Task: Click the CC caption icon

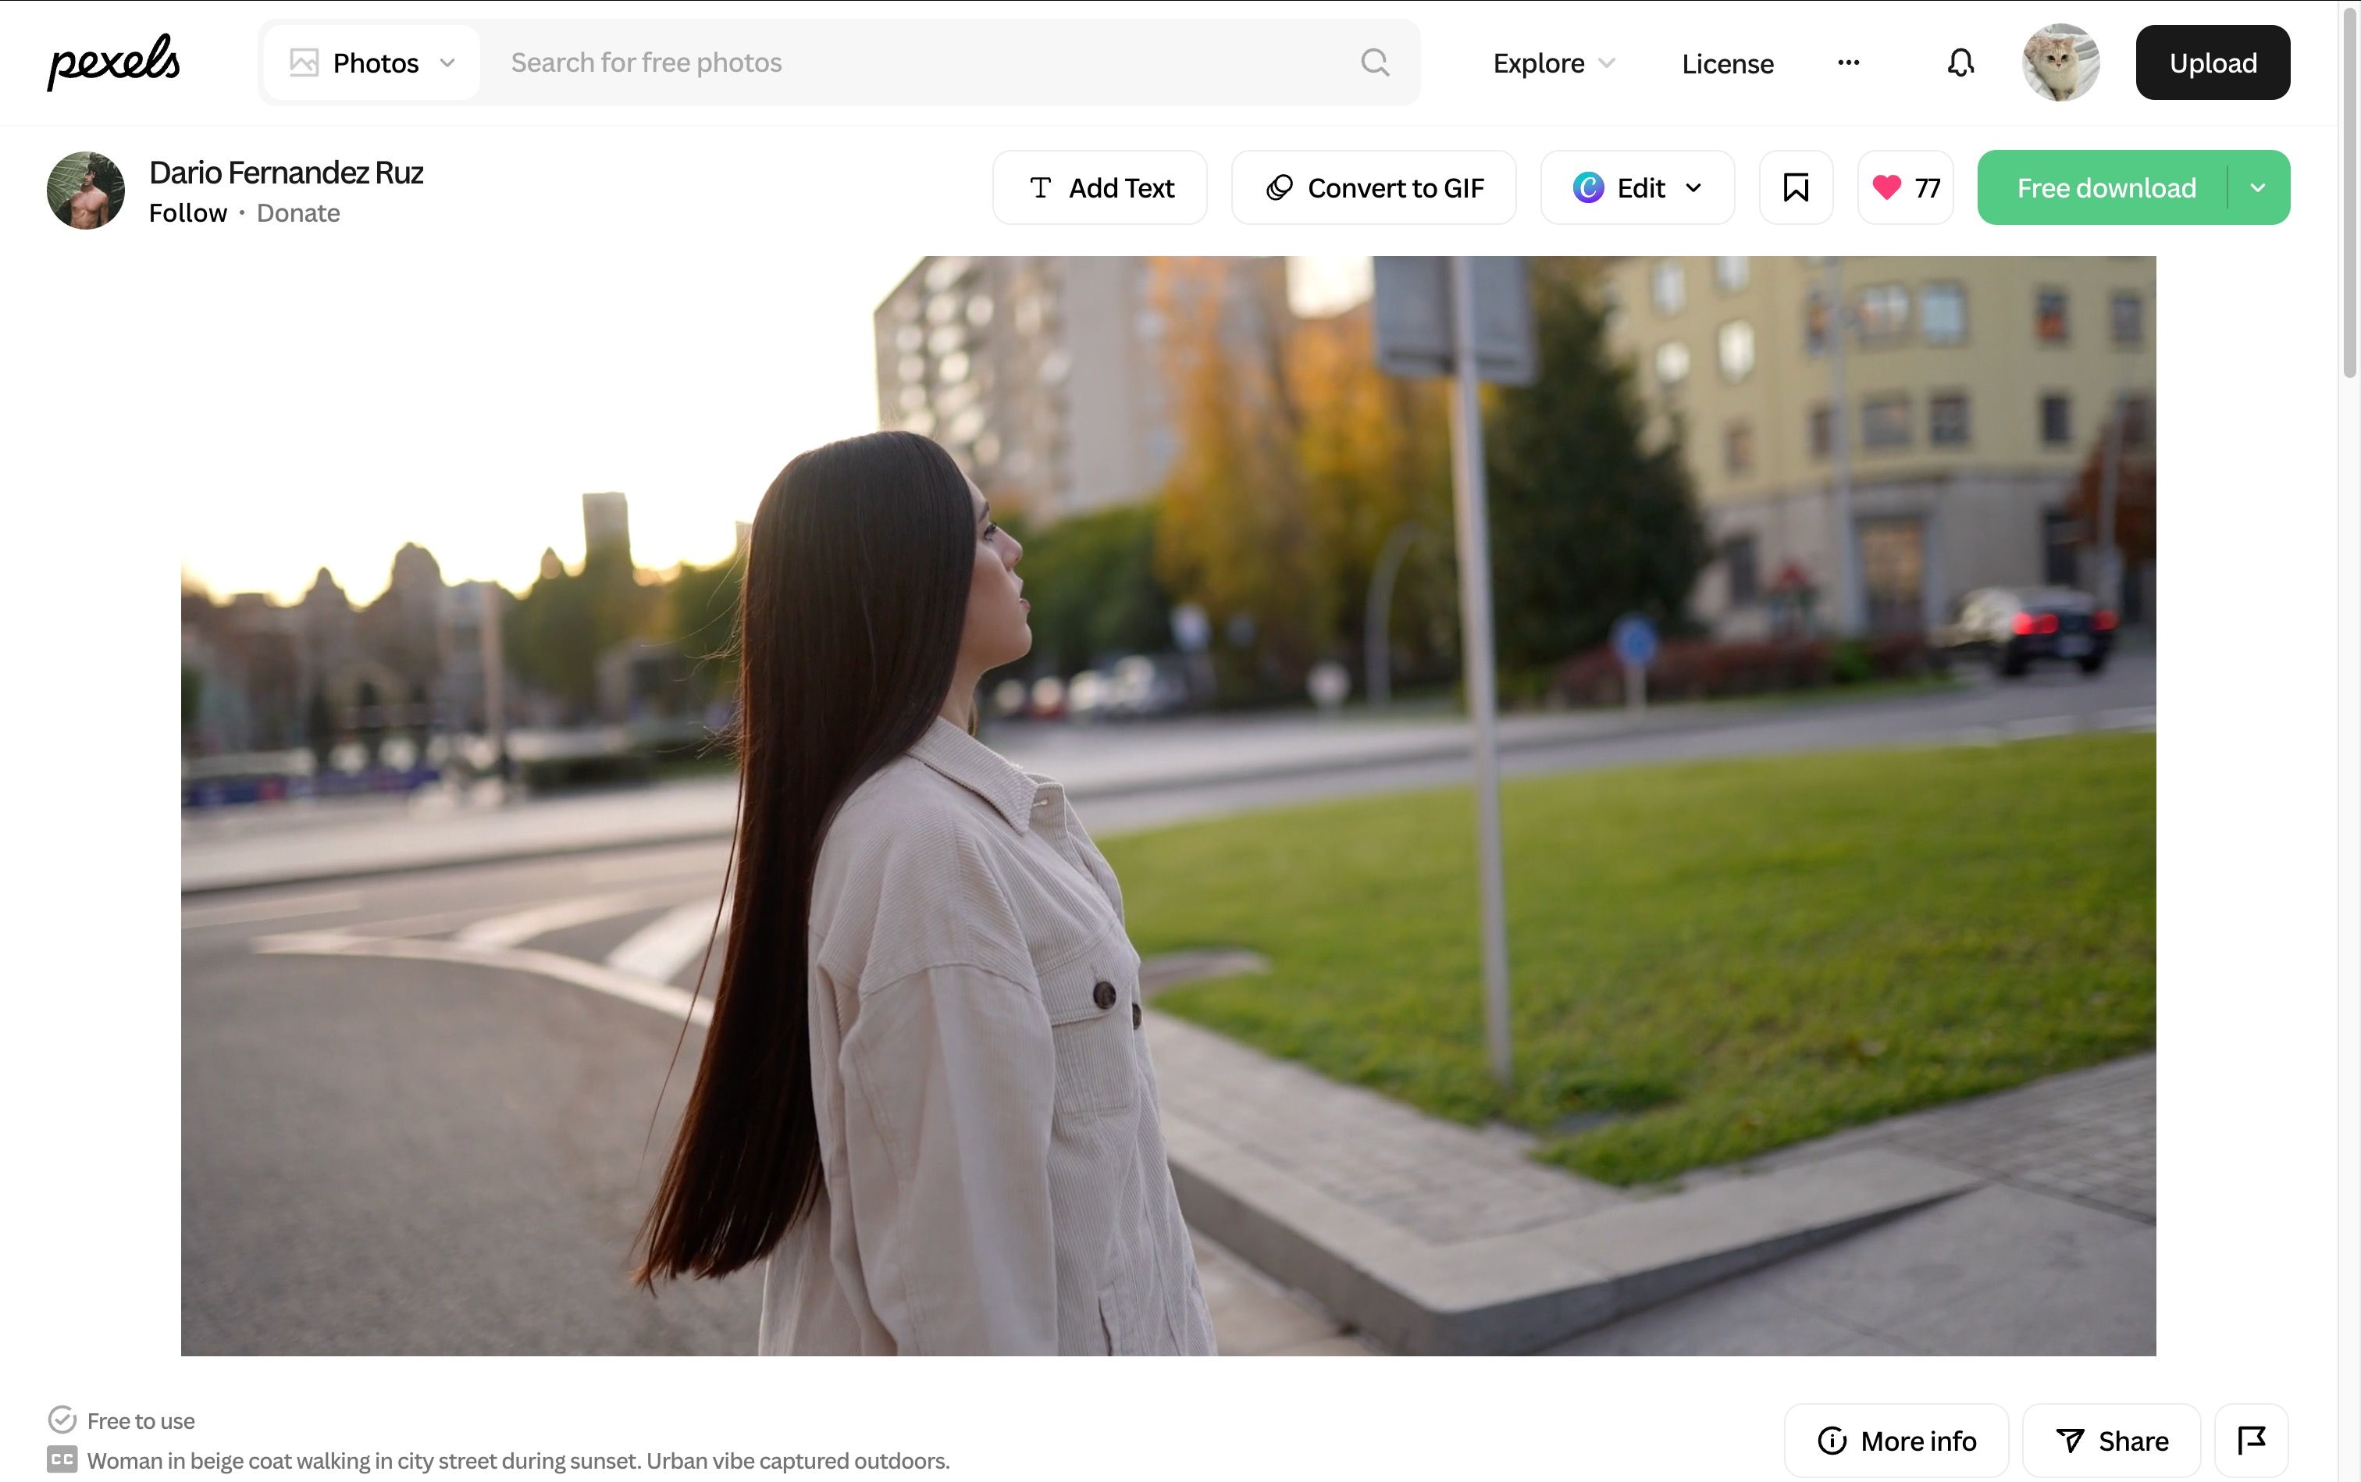Action: (x=62, y=1459)
